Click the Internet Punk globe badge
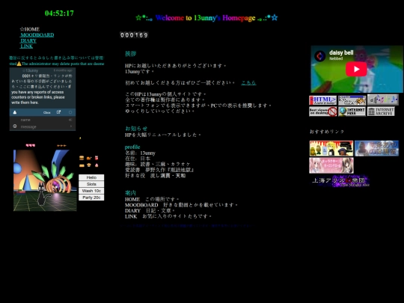 [352, 111]
